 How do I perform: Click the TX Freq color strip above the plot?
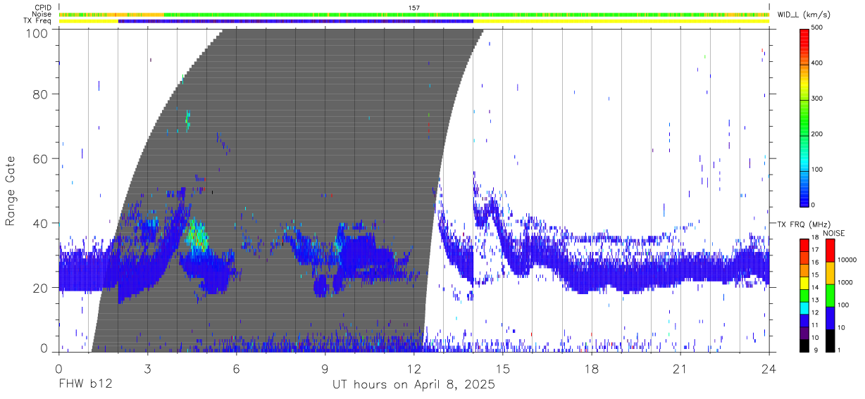[x=414, y=21]
